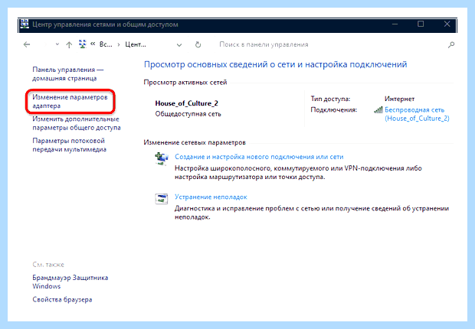475x329 pixels.
Task: Click the 'Вс...' breadcrumb segment
Action: click(x=106, y=44)
